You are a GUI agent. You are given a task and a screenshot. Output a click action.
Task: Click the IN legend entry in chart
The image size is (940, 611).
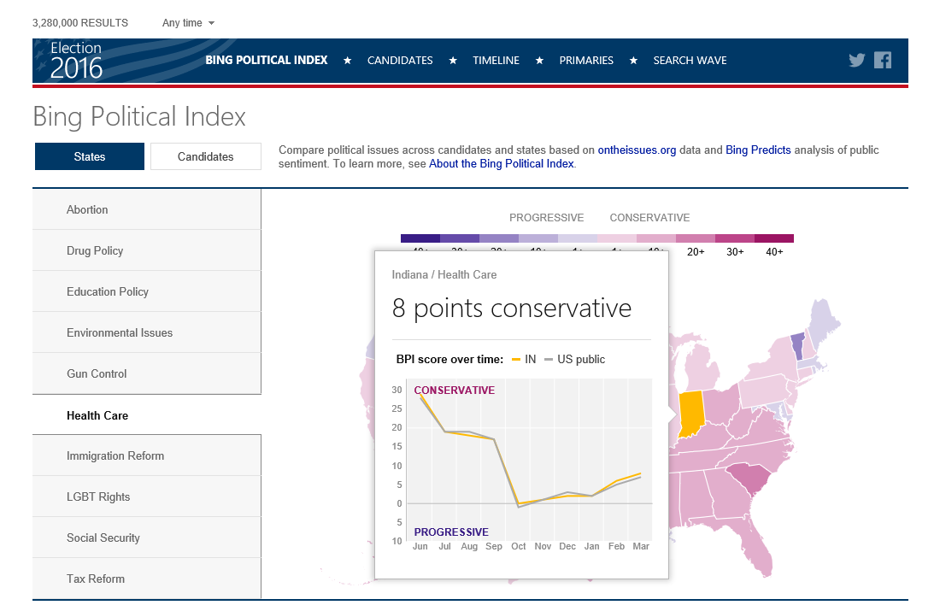[523, 359]
